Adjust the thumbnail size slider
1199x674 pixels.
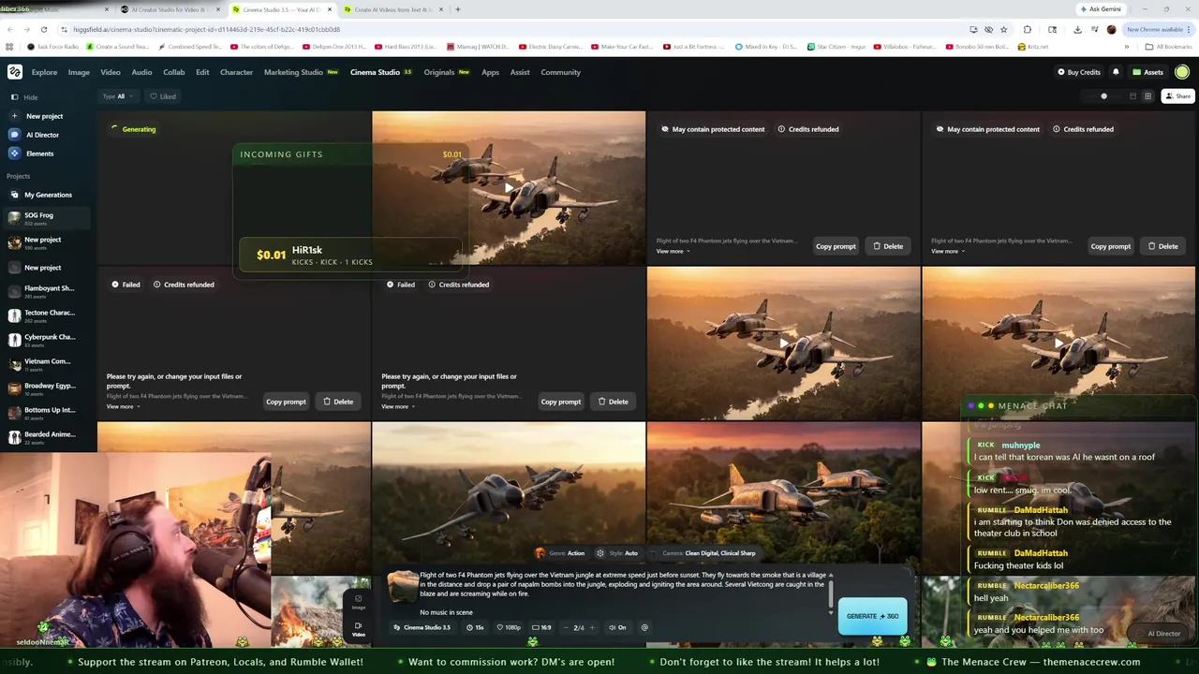click(x=1103, y=96)
